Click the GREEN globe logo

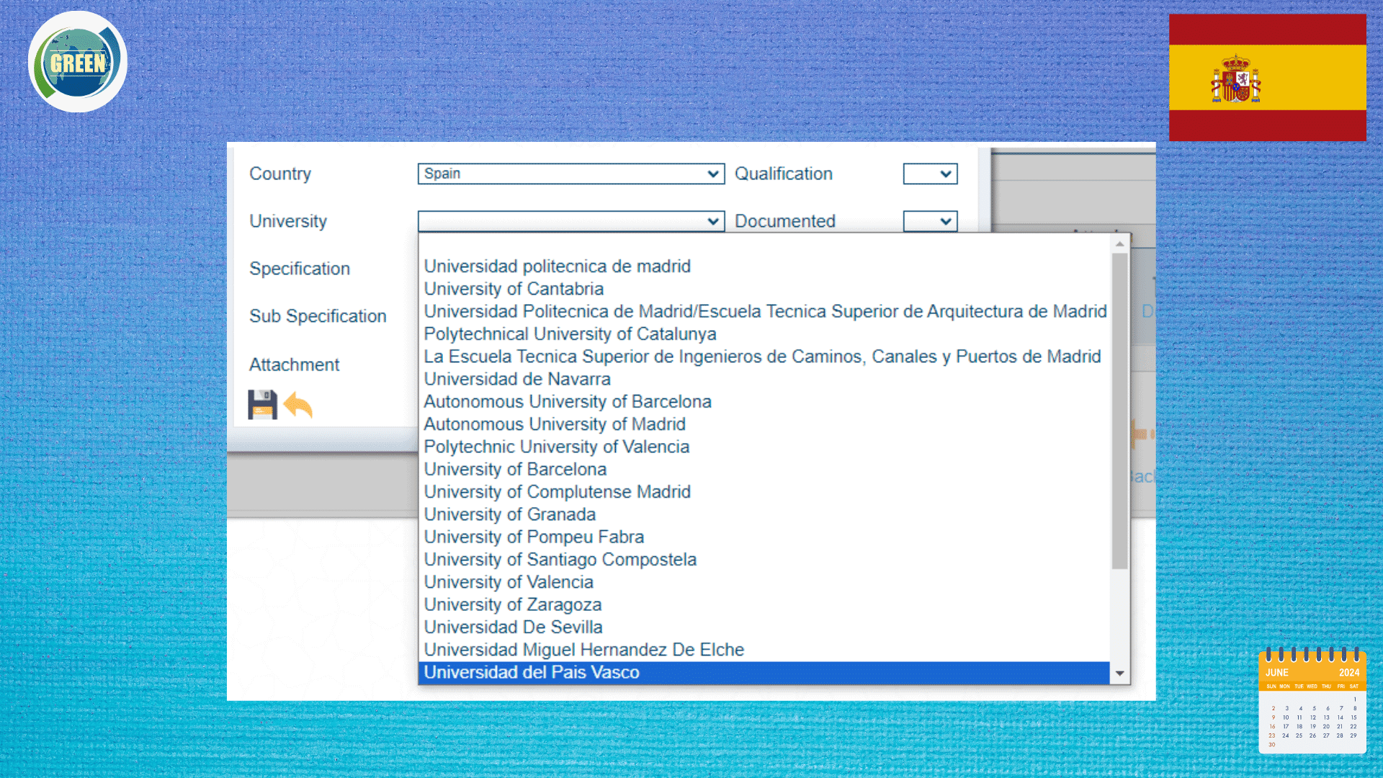[x=78, y=62]
